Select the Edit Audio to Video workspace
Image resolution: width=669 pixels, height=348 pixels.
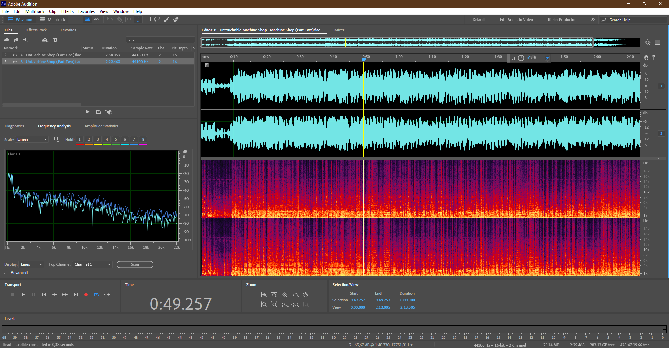(516, 20)
